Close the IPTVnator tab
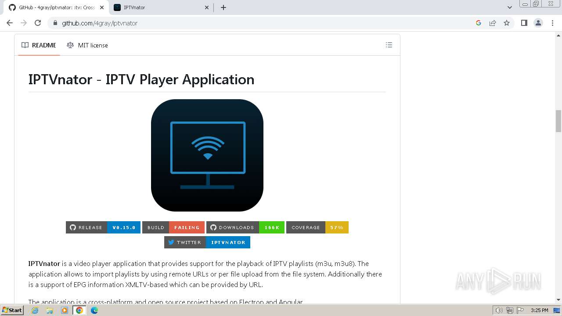Viewport: 562px width, 316px height. (x=207, y=7)
